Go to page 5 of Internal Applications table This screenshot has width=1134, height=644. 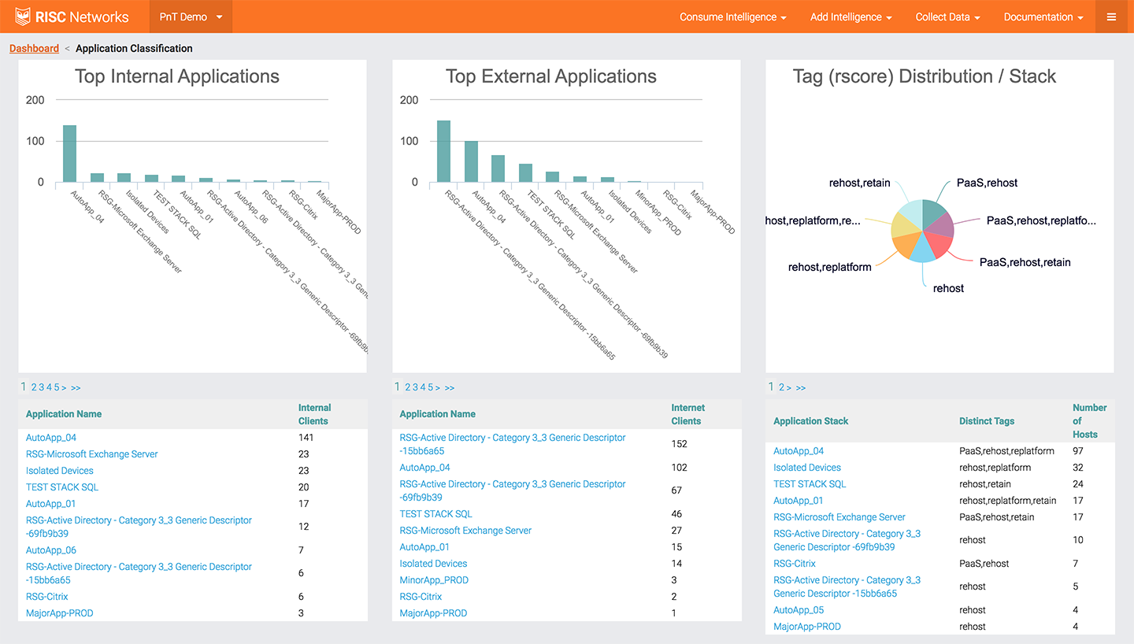click(x=56, y=387)
